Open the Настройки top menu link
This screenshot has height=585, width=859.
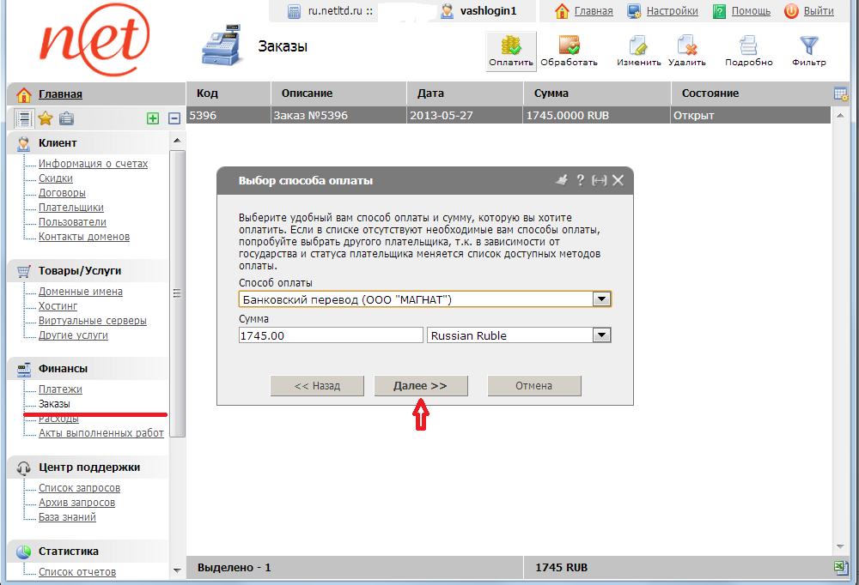(672, 11)
